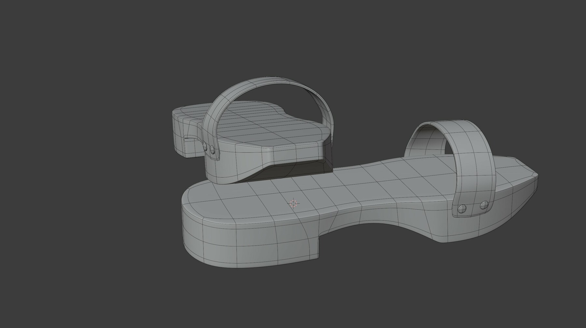Viewport: 586px width, 328px height.
Task: Click the right rivet on the front sandal strap
Action: pos(484,205)
